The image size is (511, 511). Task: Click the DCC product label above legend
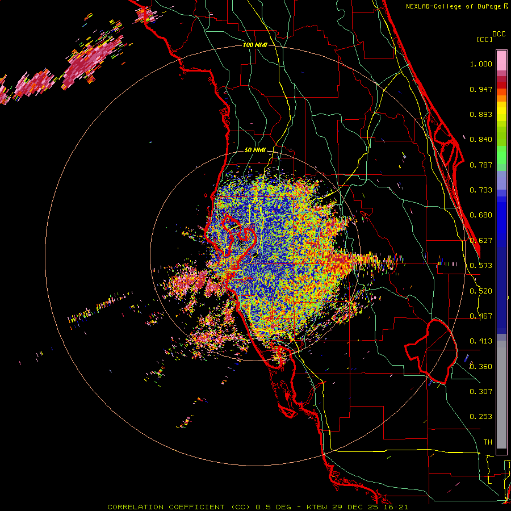499,34
